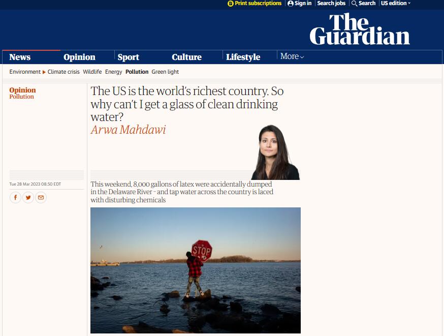Open Search jobs link
This screenshot has width=444, height=336.
point(331,4)
